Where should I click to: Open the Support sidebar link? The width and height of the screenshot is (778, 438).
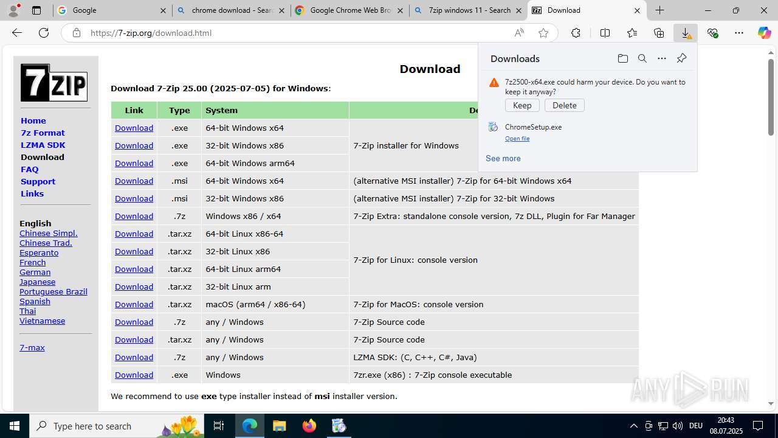click(38, 181)
